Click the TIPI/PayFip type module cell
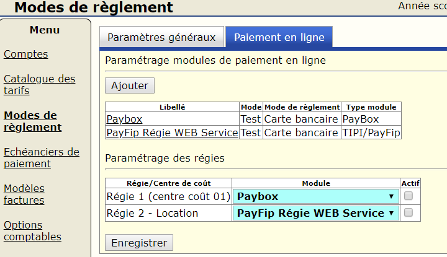Image resolution: width=447 pixels, height=257 pixels. point(371,133)
